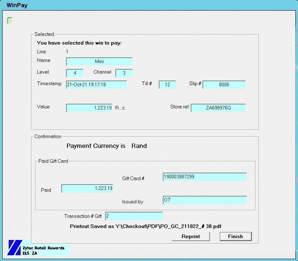The height and width of the screenshot is (261, 298).
Task: Select the Value field with 1,223.19
Action: pos(89,108)
